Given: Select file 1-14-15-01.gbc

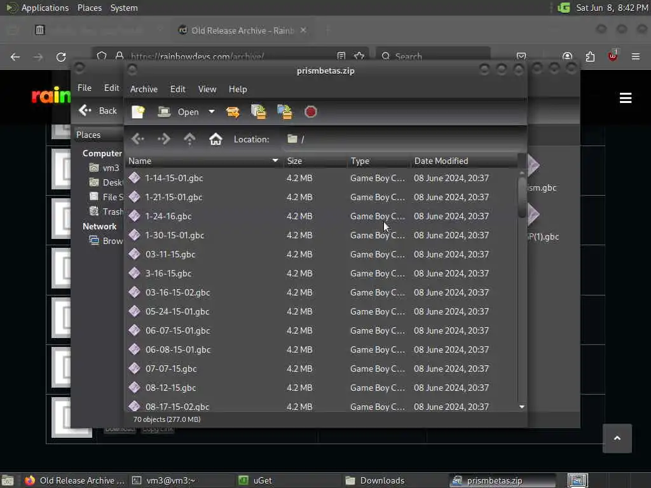Looking at the screenshot, I should click(322, 178).
